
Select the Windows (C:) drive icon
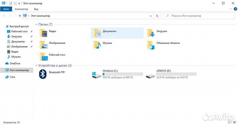97,75
